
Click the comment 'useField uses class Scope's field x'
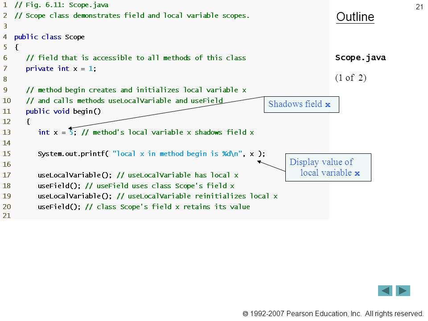160,185
